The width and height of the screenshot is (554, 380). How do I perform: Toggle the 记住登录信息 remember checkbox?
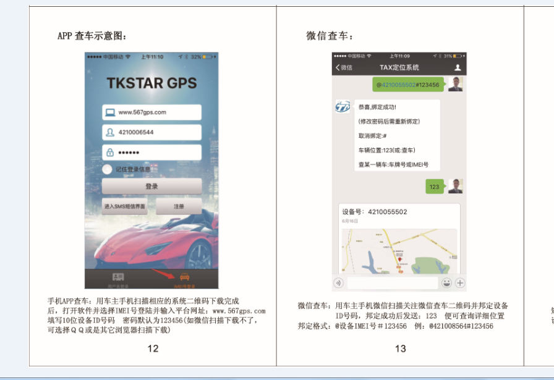point(107,169)
